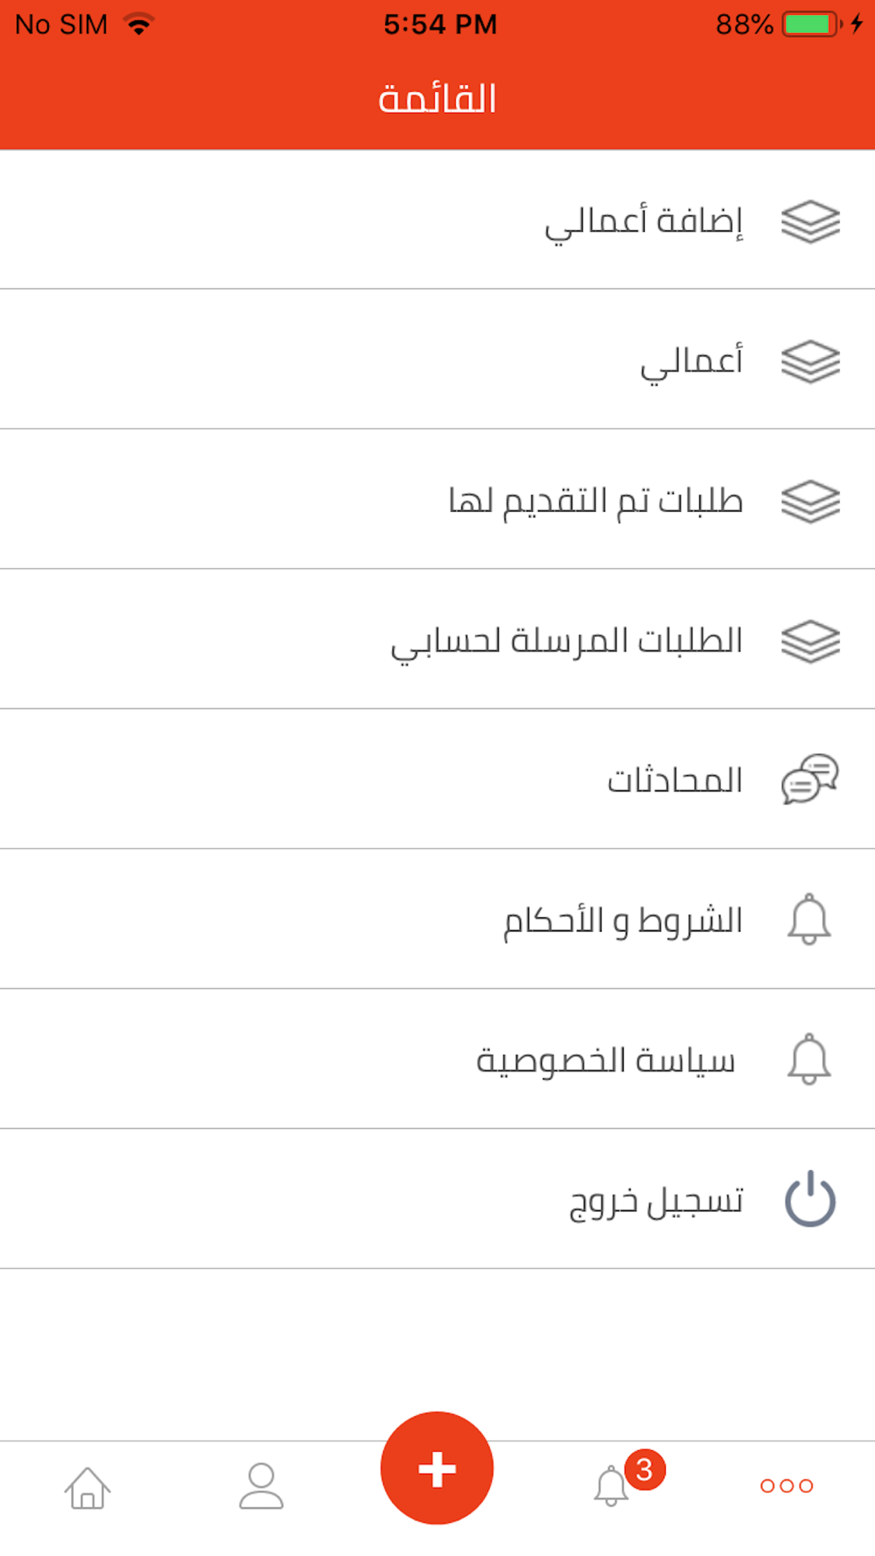
Task: Tap the layers icon beside إضافة أعمالي
Action: coord(810,221)
